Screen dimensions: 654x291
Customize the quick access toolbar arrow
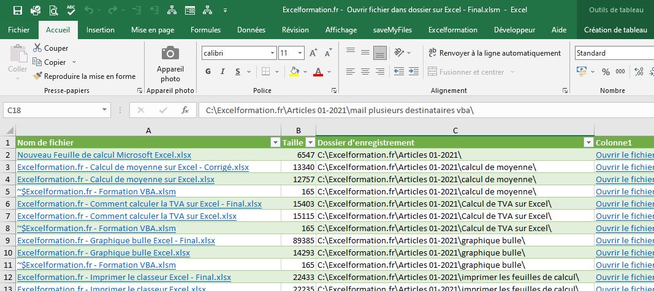[225, 10]
